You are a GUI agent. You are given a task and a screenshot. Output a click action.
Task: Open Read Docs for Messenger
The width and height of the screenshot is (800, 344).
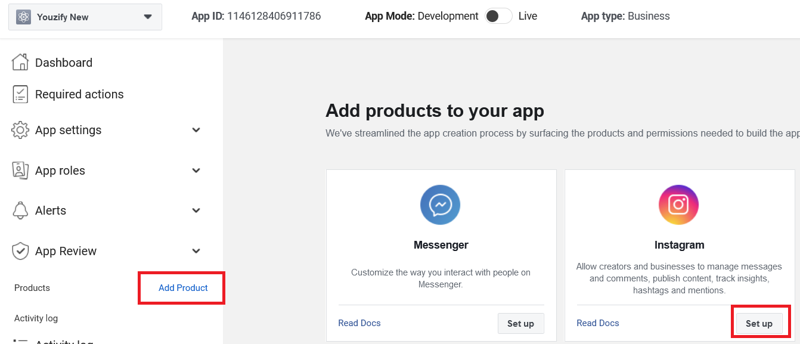point(359,323)
